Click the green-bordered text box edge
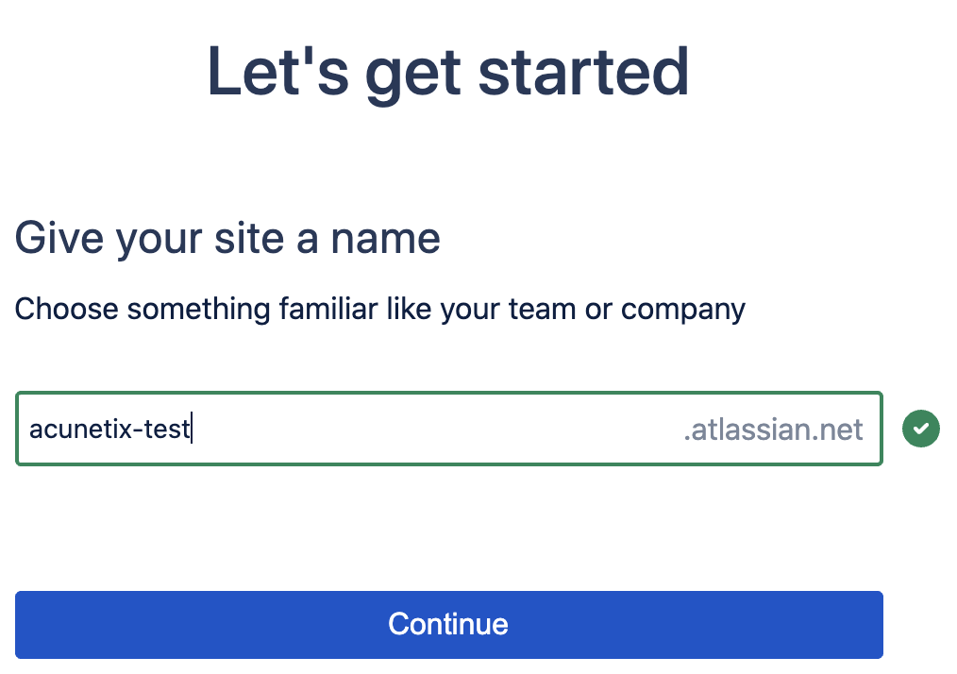Image resolution: width=957 pixels, height=674 pixels. 448,393
